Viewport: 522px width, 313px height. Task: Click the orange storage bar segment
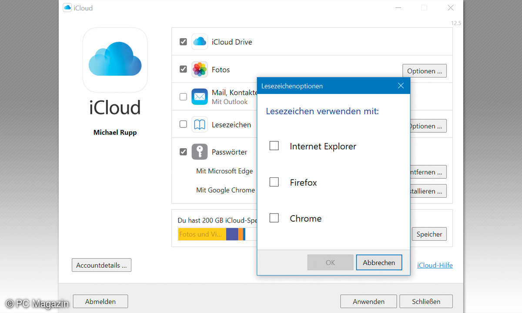pyautogui.click(x=241, y=234)
